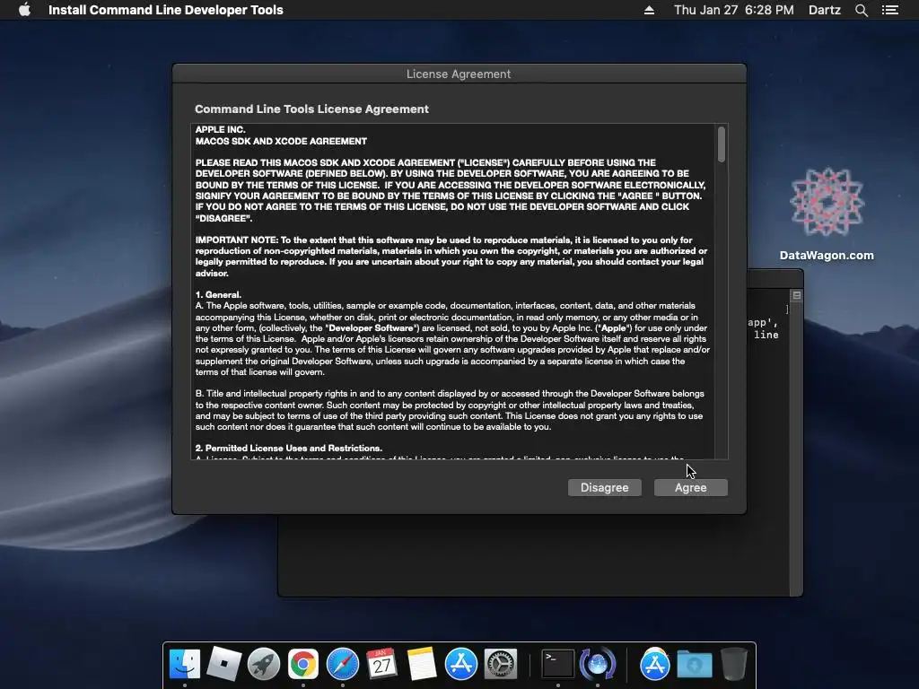This screenshot has width=919, height=689.
Task: Open Calendar from the Dock
Action: 381,664
